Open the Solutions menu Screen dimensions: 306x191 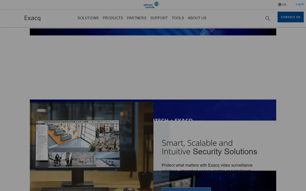[x=88, y=18]
